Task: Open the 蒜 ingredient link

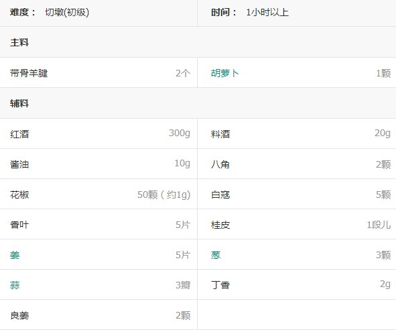Action: [15, 285]
